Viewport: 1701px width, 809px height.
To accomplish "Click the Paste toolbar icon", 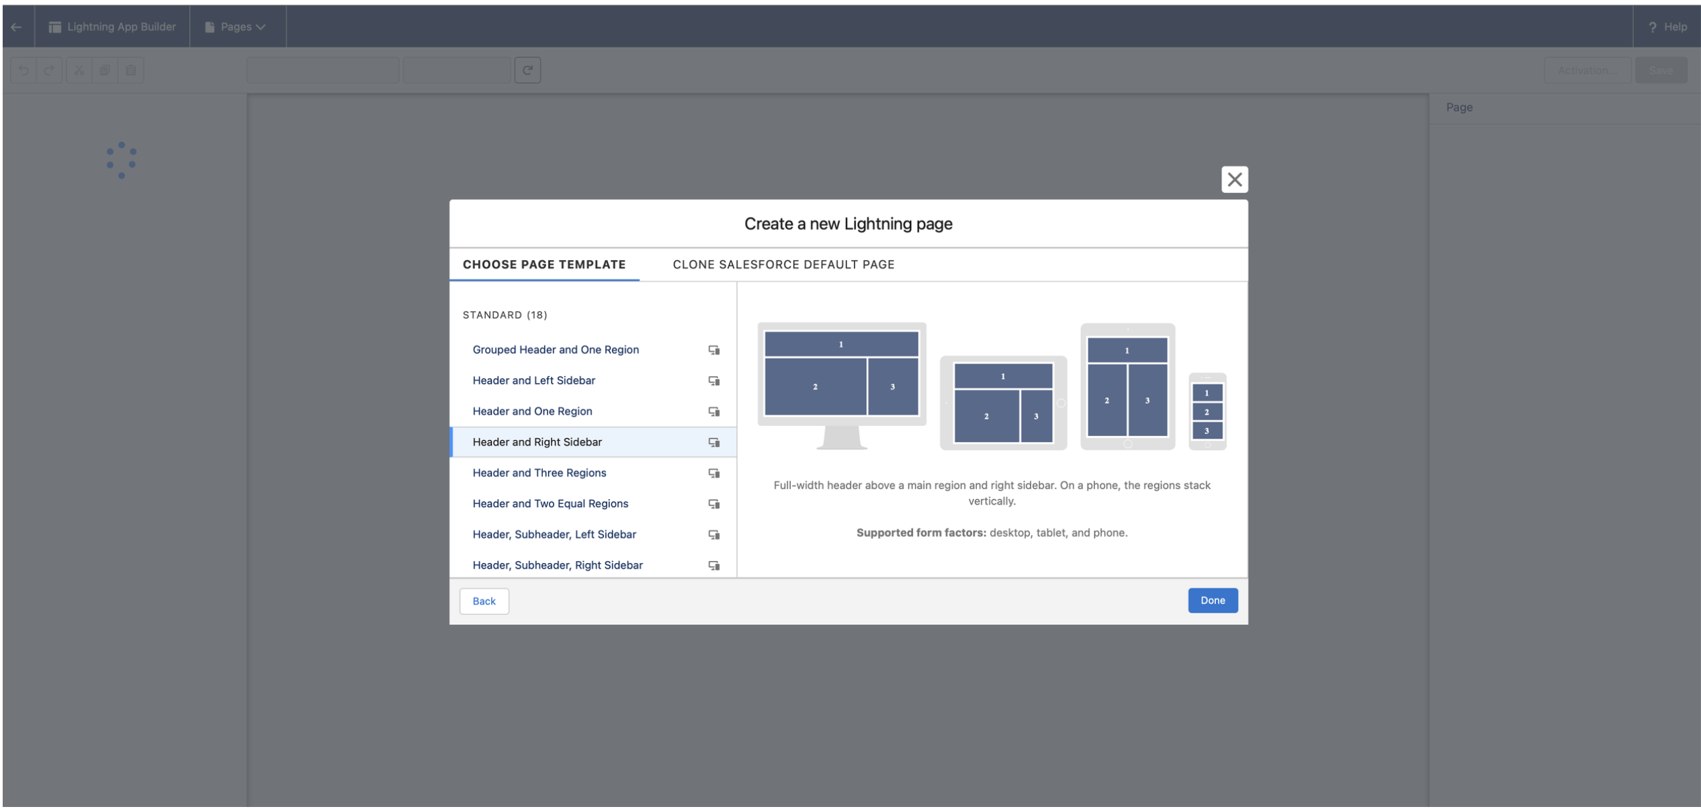I will tap(131, 70).
